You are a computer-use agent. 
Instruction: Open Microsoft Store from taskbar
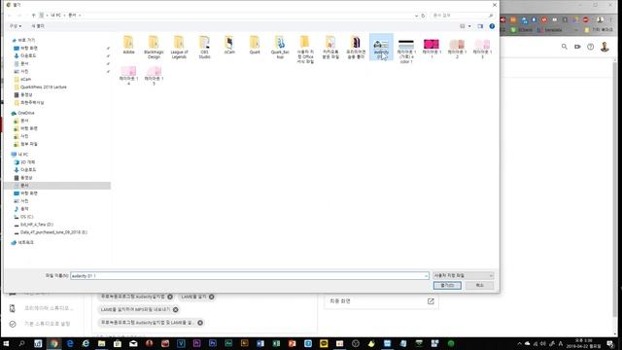coord(118,343)
